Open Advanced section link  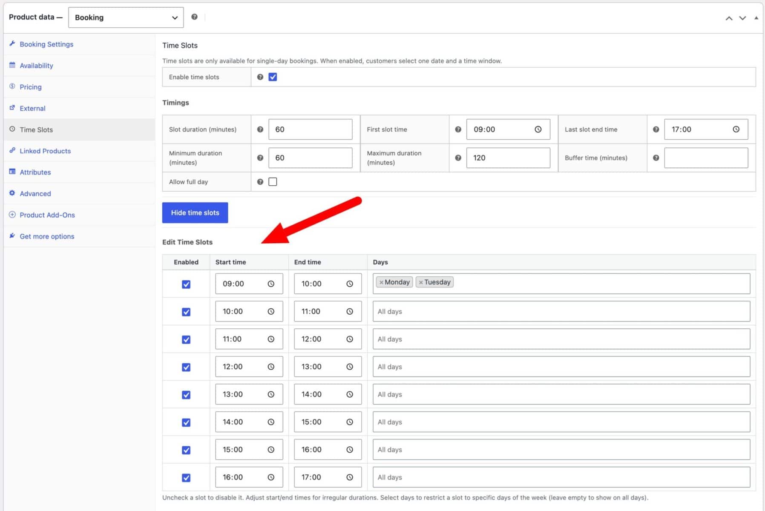[79, 193]
